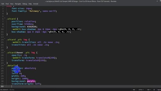
Task: Click the '#262626' background value
Action: click(32, 27)
